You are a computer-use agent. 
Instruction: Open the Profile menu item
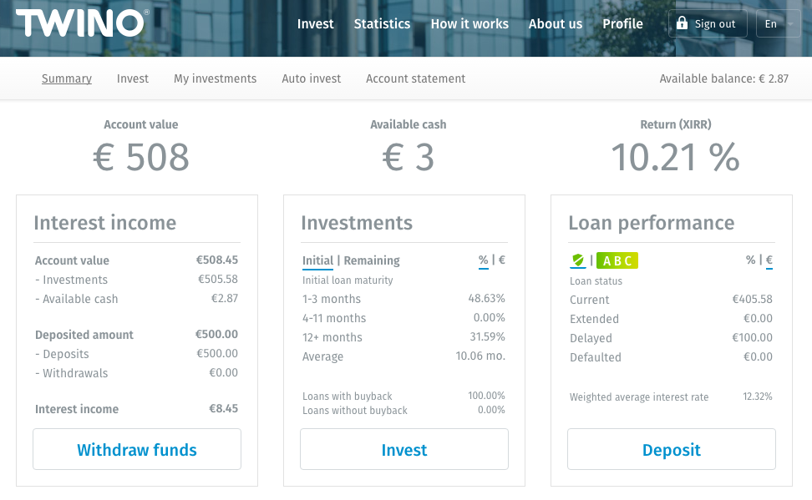[622, 23]
